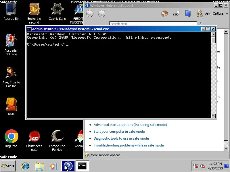Open the Cosmic Sans desktop shortcut
The height and width of the screenshot is (172, 230).
pyautogui.click(x=57, y=12)
